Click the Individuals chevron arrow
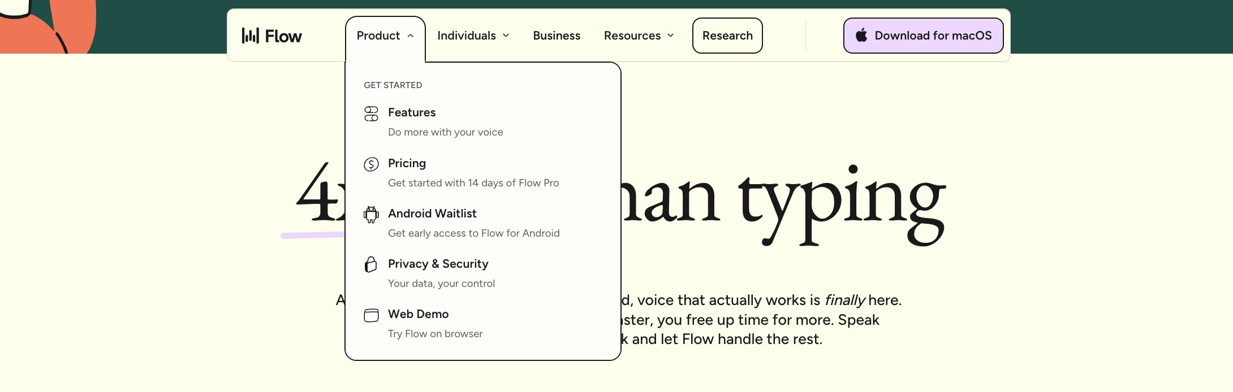 (506, 36)
